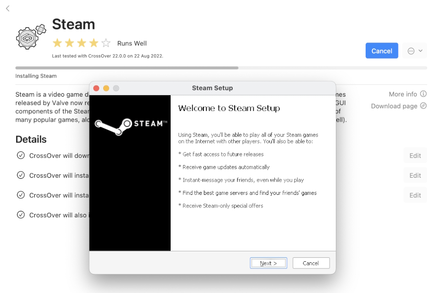The width and height of the screenshot is (440, 293).
Task: Cancel the Steam Setup wizard
Action: coord(311,263)
